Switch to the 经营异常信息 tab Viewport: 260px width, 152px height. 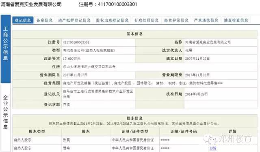coord(176,20)
